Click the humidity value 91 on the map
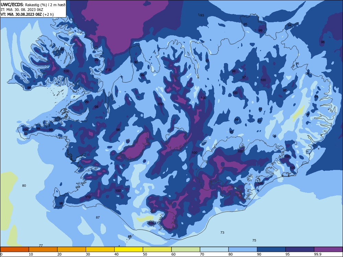Image resolution: width=343 pixels, height=257 pixels. click(297, 64)
